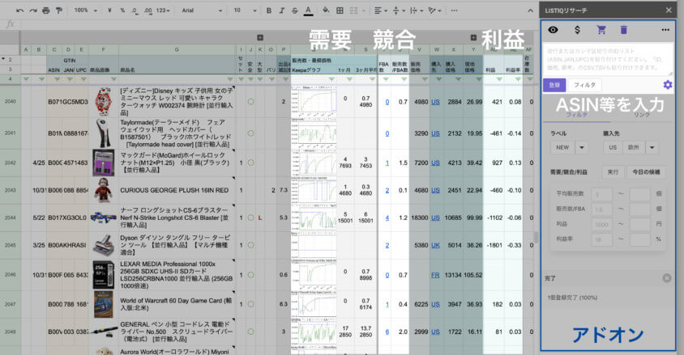Open horizontal align dropdown
The width and height of the screenshot is (684, 355).
pyautogui.click(x=380, y=11)
